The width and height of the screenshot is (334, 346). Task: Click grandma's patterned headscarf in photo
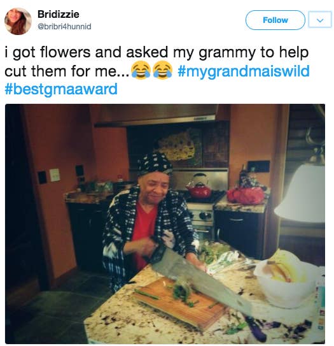point(155,164)
